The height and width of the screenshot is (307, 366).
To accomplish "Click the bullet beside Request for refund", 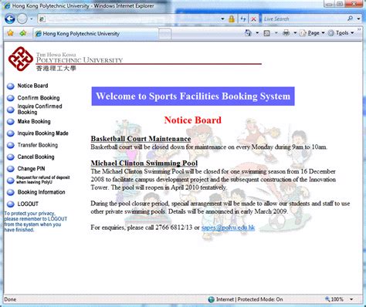I will click(11, 180).
